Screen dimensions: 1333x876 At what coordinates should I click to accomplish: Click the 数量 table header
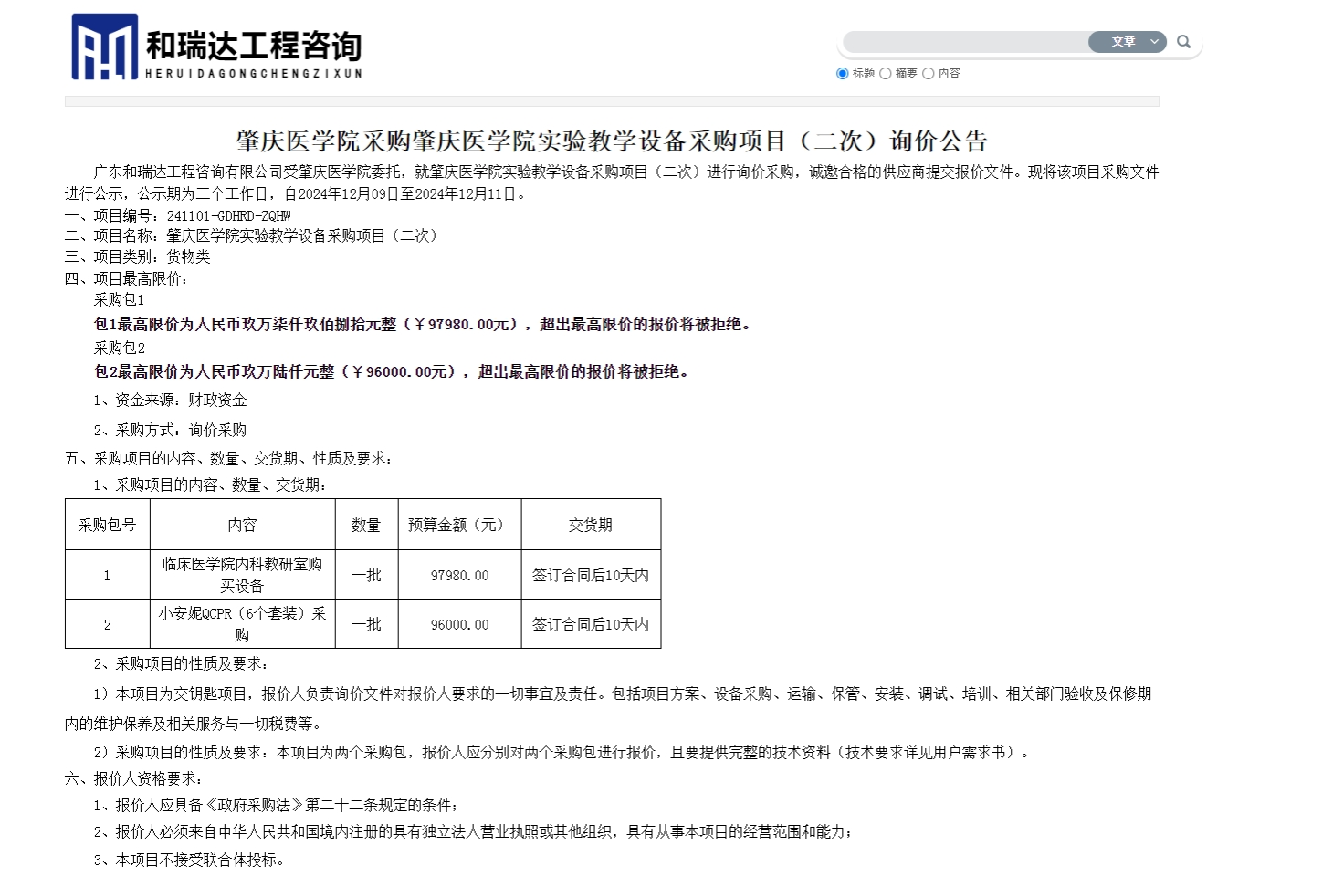[367, 525]
